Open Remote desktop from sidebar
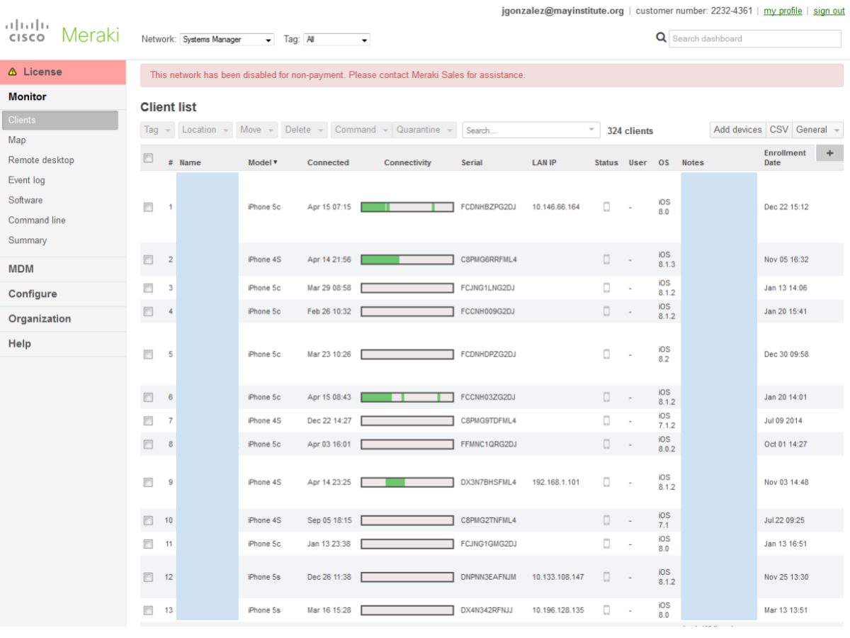 (41, 160)
